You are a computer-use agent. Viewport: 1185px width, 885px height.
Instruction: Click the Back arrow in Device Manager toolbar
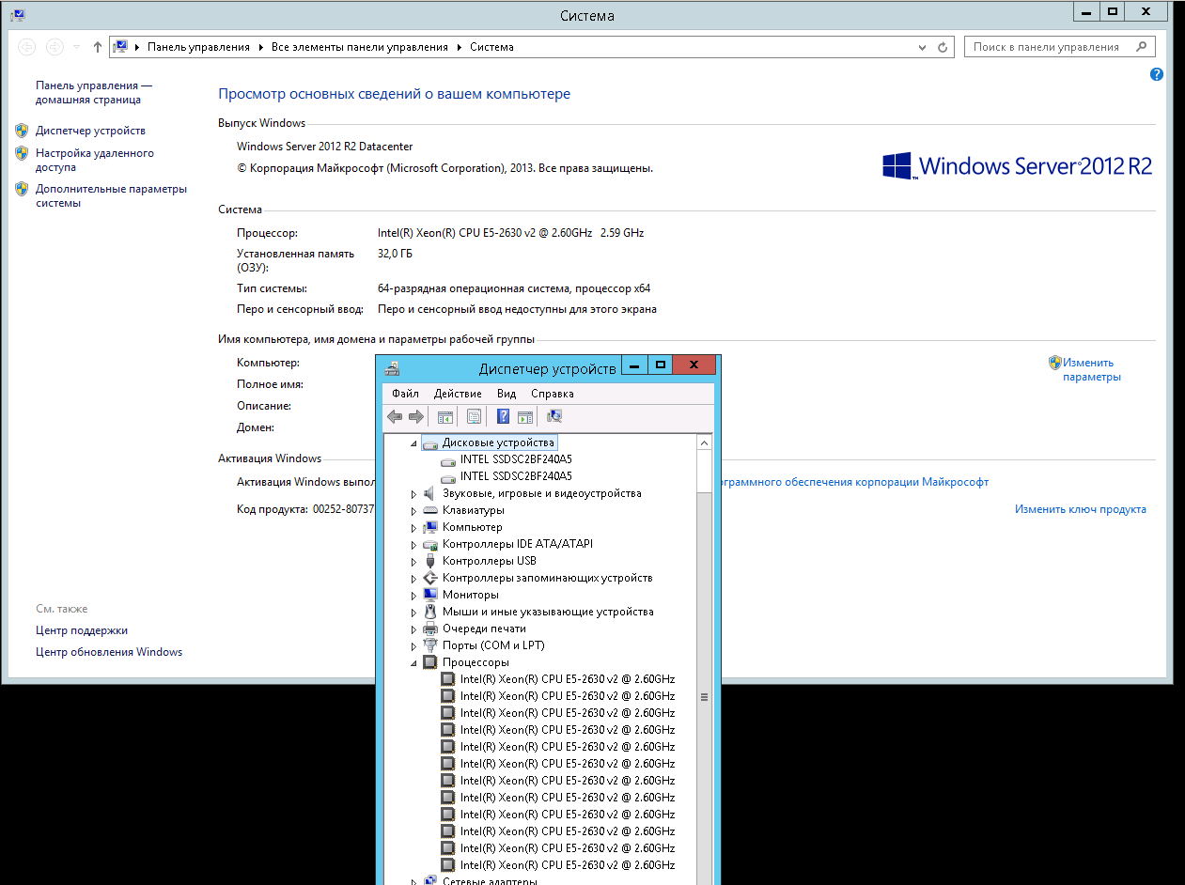(395, 417)
